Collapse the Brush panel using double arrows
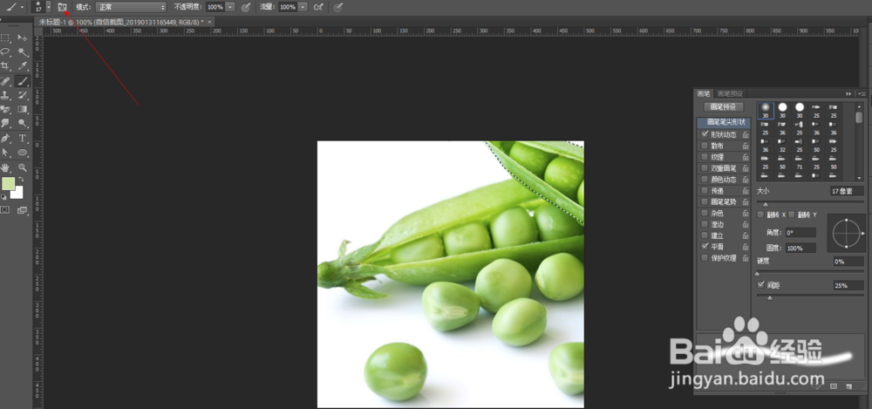 pos(848,93)
